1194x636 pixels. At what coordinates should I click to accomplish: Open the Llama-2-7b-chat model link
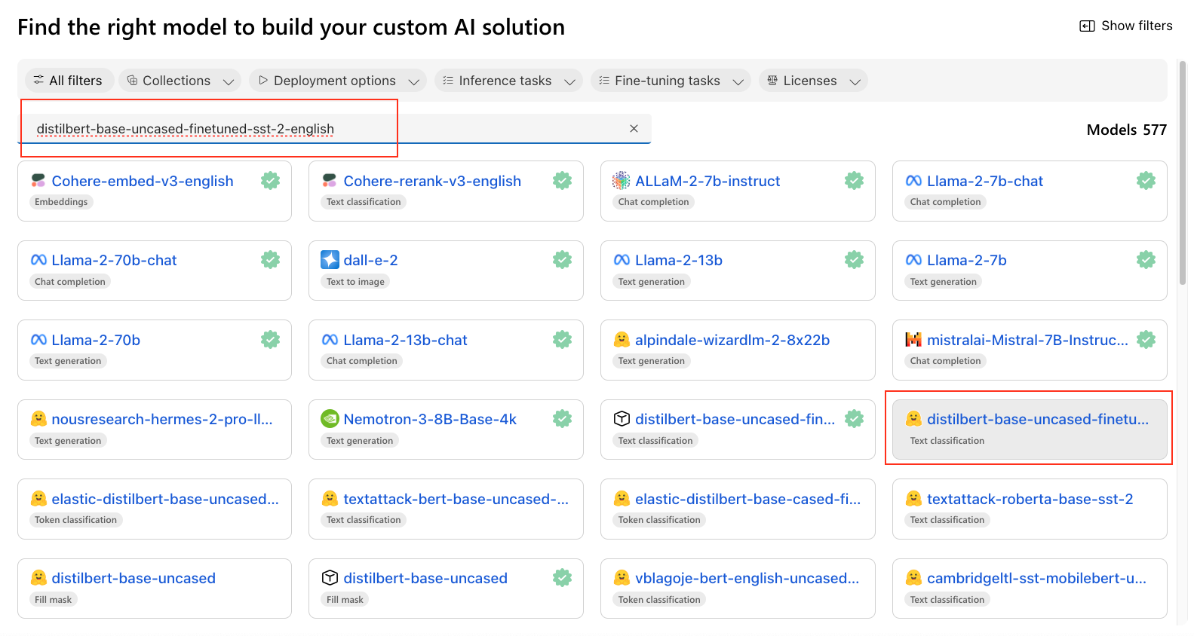click(985, 181)
